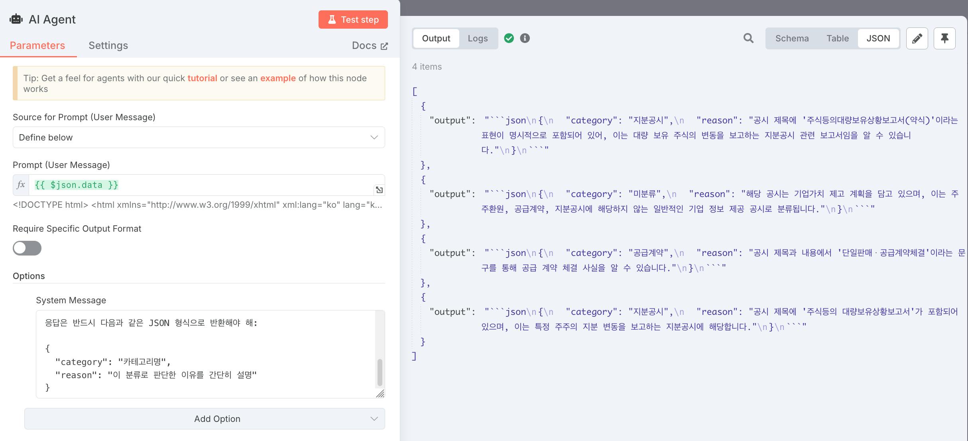This screenshot has height=441, width=968.
Task: Open the tutorial link in the tip
Action: pyautogui.click(x=202, y=78)
